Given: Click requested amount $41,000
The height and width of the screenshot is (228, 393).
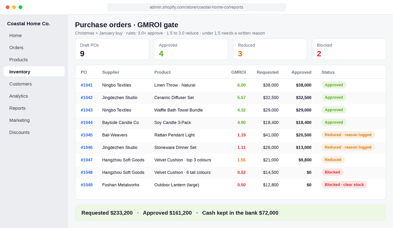Looking at the screenshot, I should (x=271, y=135).
